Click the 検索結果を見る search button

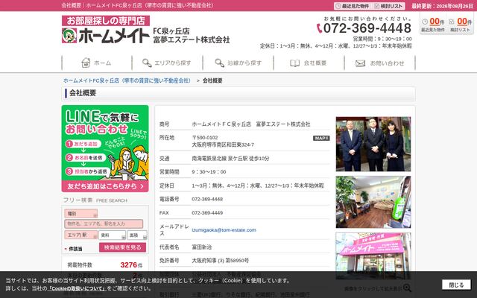[122, 247]
